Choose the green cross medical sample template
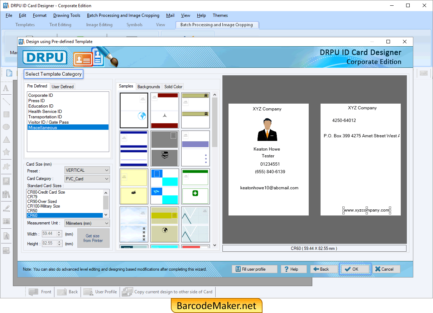The height and width of the screenshot is (313, 433). click(195, 186)
